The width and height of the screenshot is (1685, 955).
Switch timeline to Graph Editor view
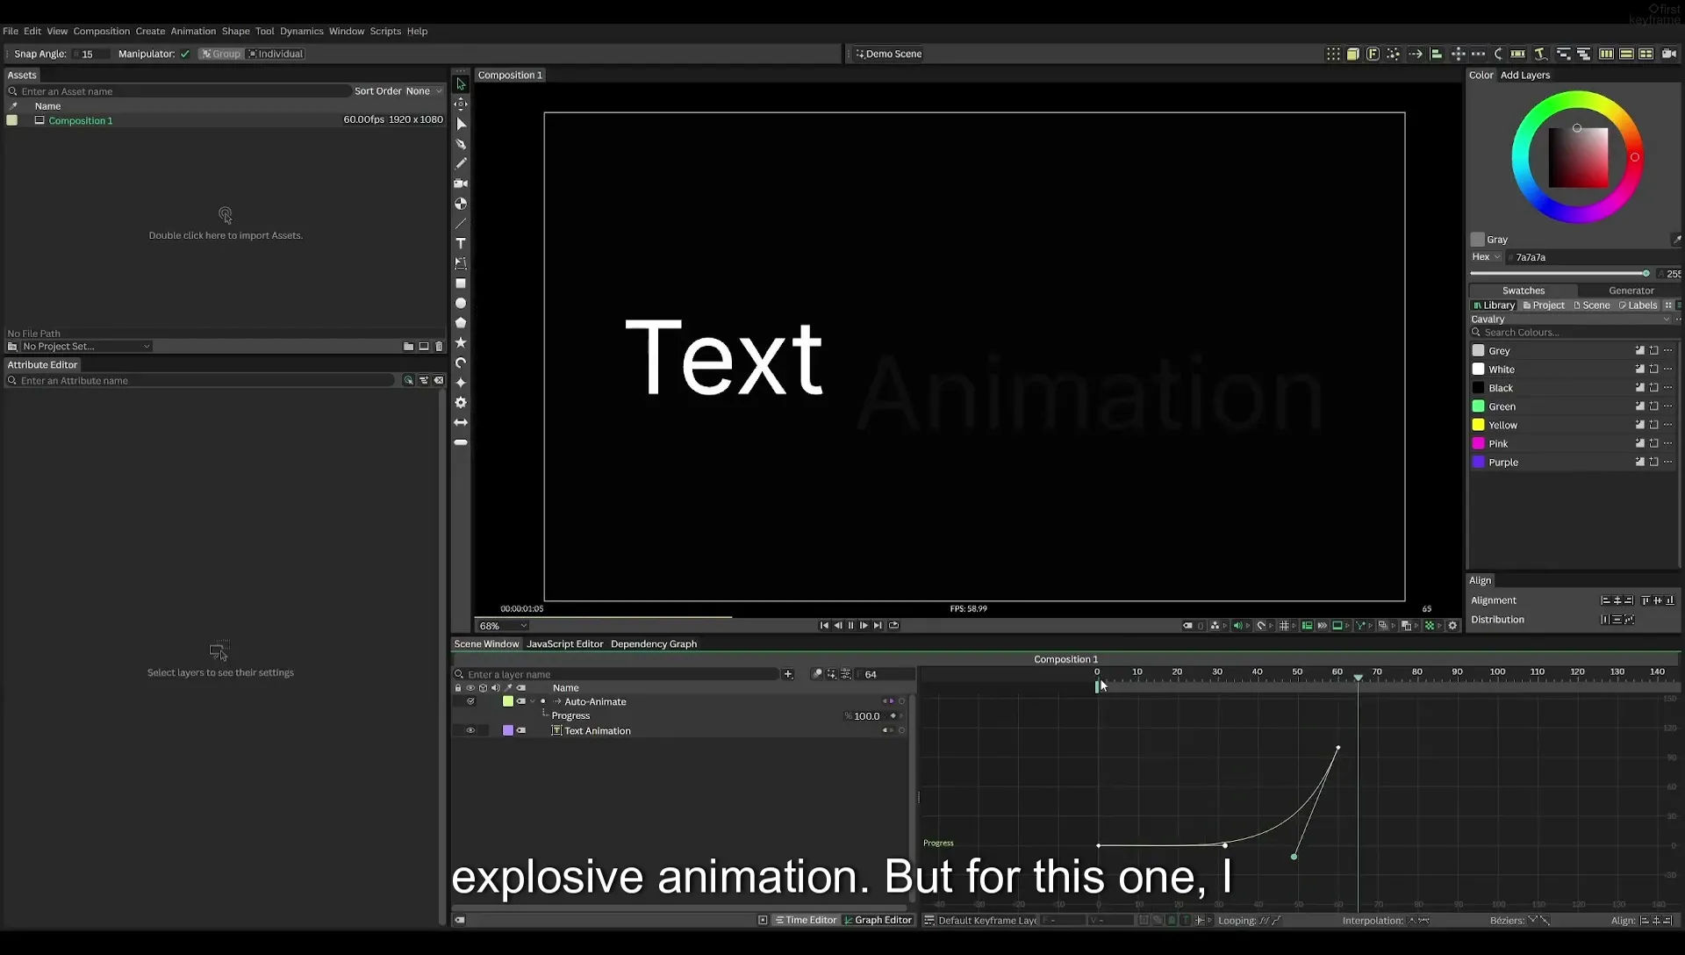pos(878,920)
